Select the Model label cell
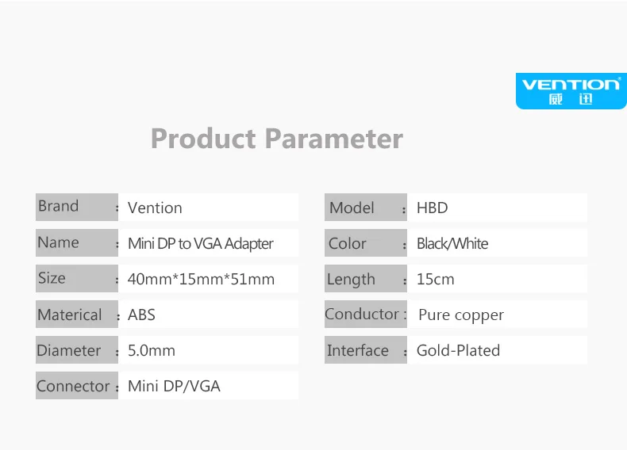 click(366, 208)
